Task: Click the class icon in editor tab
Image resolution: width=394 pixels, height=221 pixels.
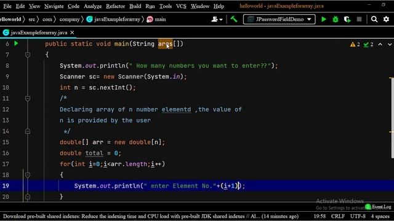Action: point(6,33)
